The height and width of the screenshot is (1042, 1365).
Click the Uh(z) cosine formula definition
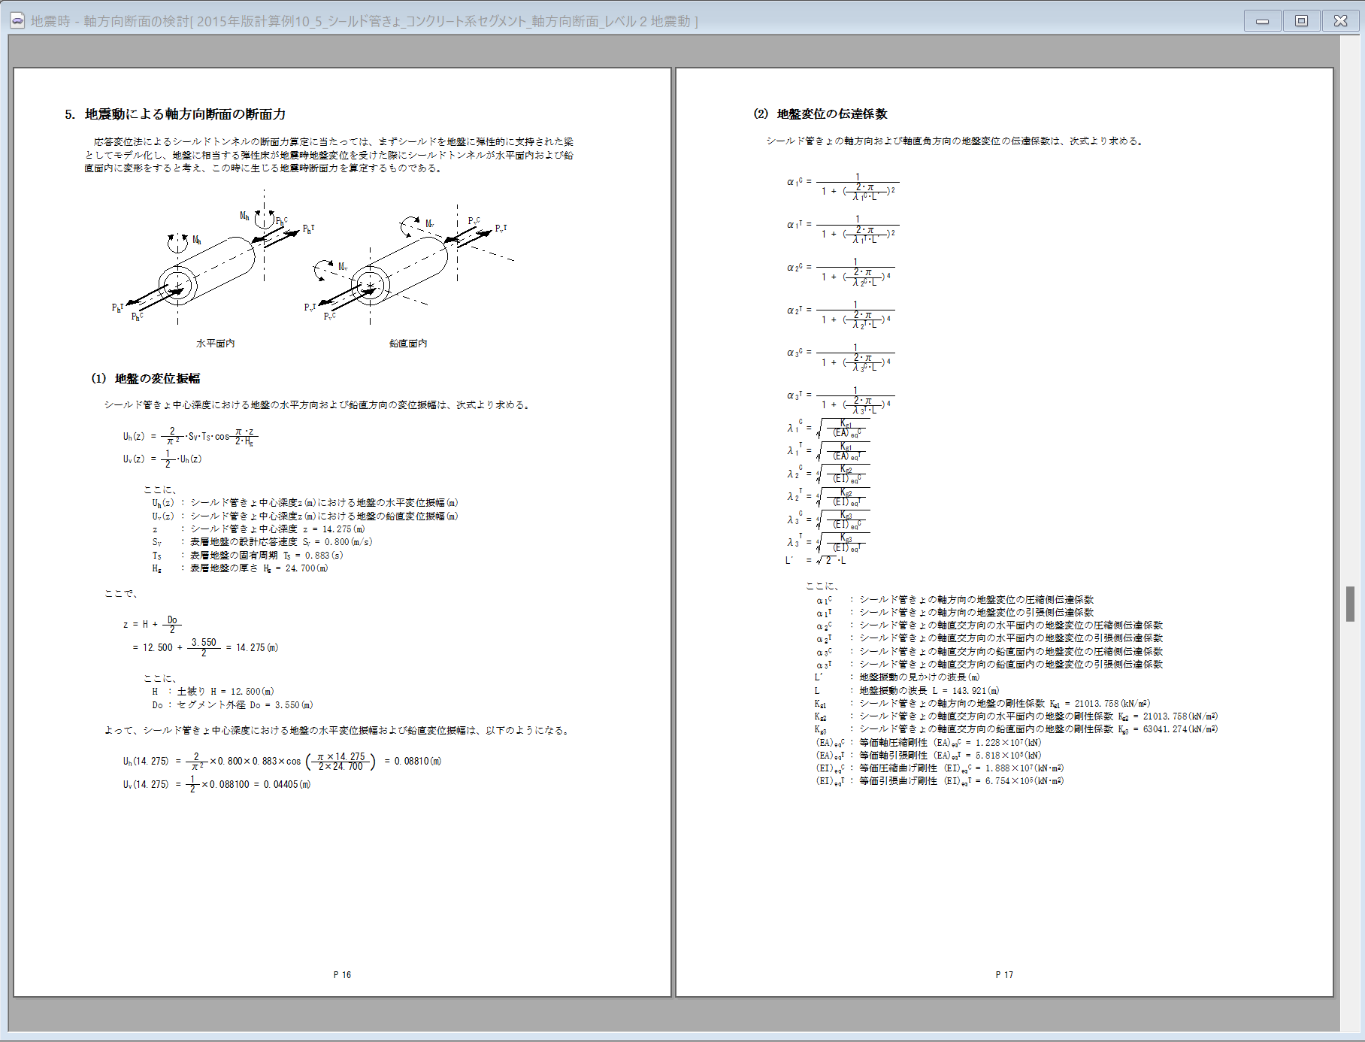pyautogui.click(x=191, y=436)
